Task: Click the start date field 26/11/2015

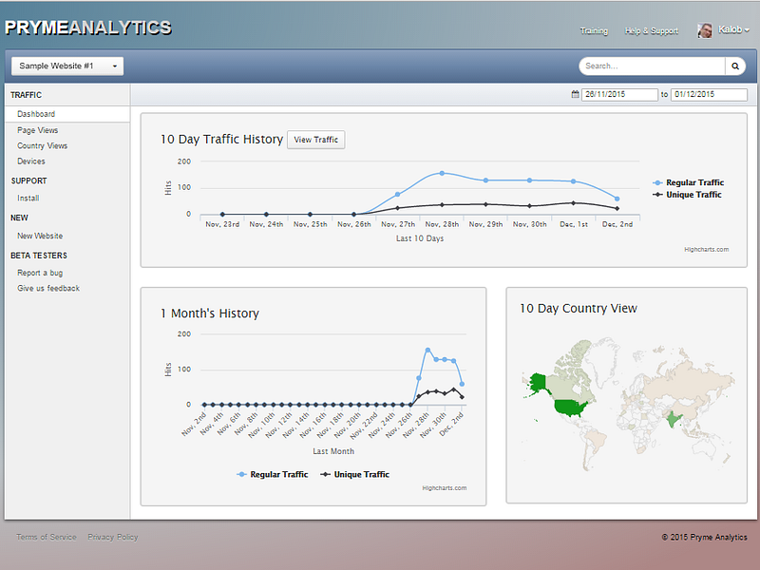Action: 619,94
